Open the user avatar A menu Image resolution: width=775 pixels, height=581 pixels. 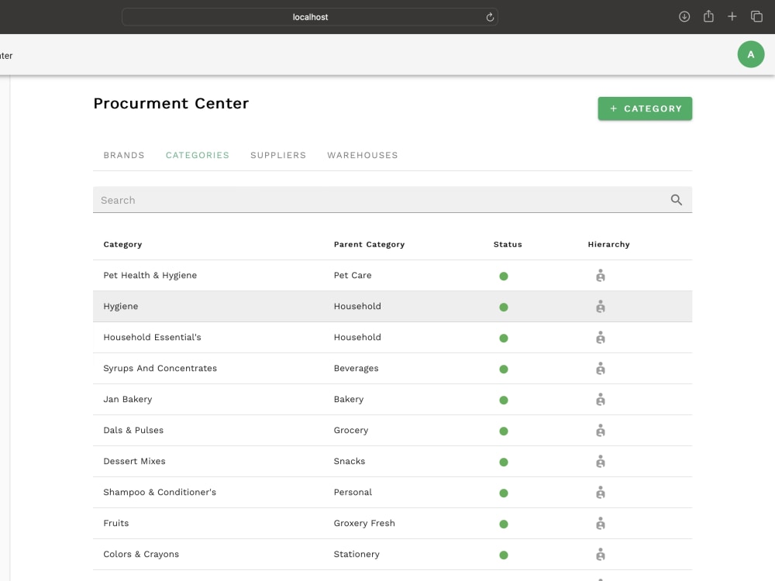pos(751,54)
